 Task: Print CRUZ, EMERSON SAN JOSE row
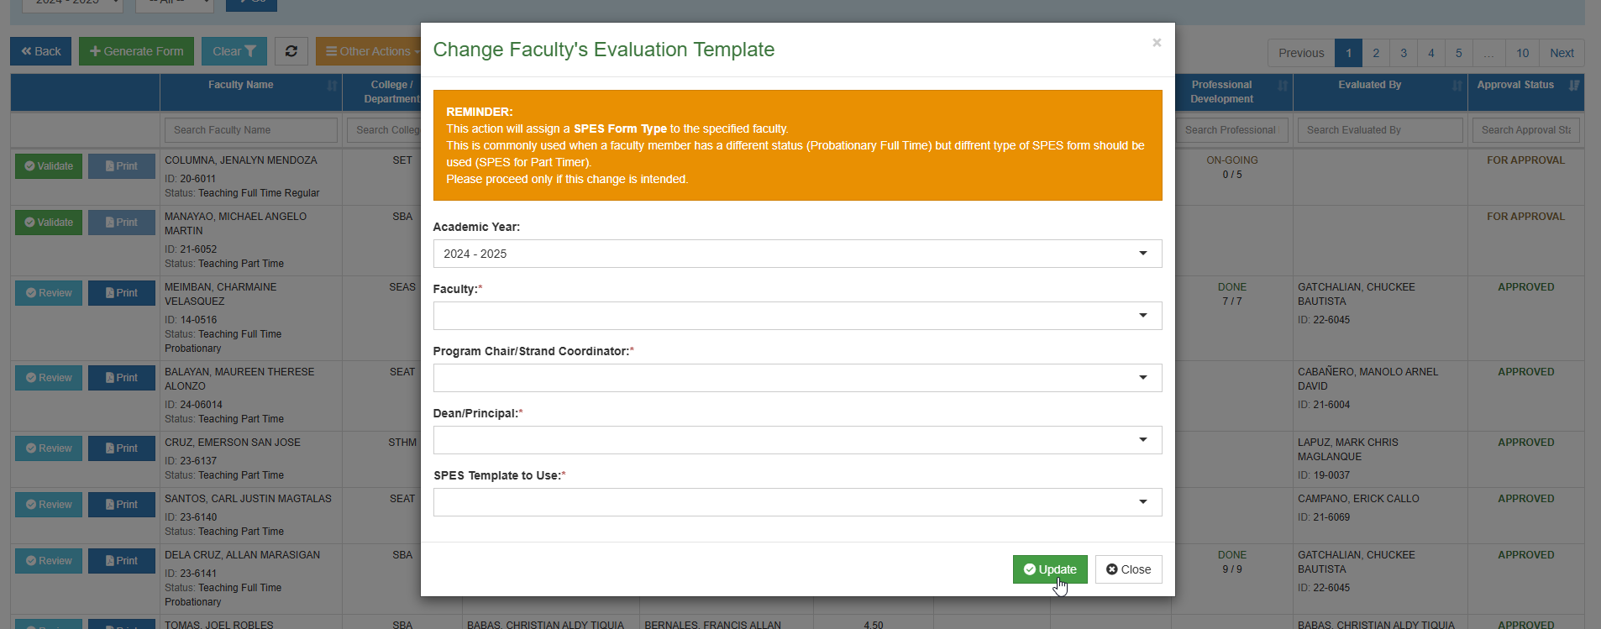click(122, 448)
